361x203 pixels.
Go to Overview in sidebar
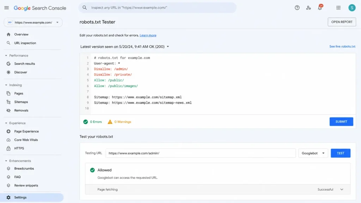(x=21, y=34)
